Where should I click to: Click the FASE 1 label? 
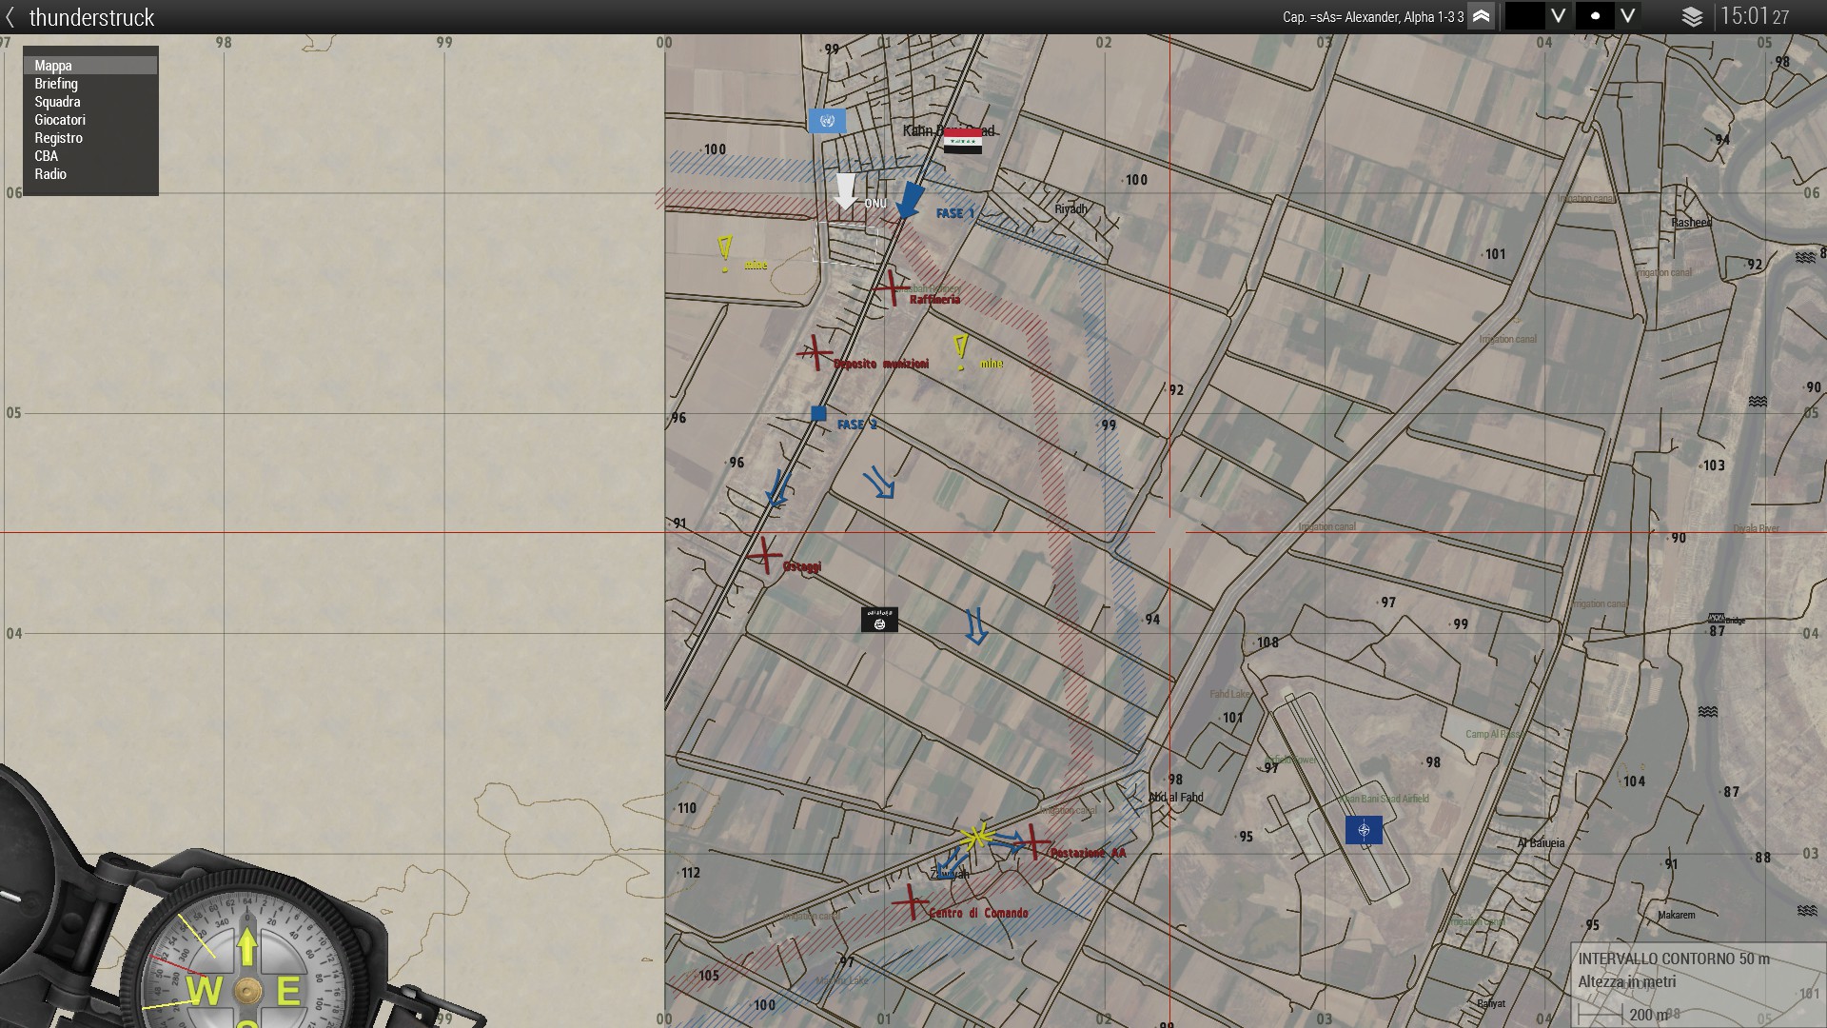955,213
